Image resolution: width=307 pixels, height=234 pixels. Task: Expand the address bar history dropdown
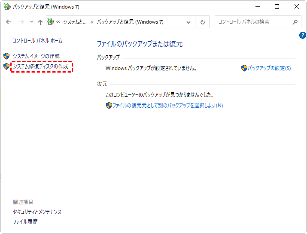tap(188, 22)
